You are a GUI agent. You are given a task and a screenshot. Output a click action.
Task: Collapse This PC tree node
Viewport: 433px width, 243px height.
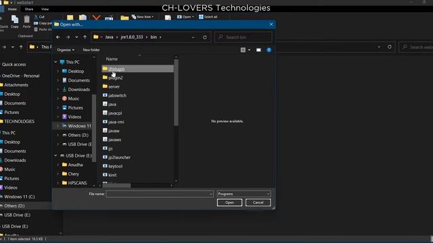55,62
